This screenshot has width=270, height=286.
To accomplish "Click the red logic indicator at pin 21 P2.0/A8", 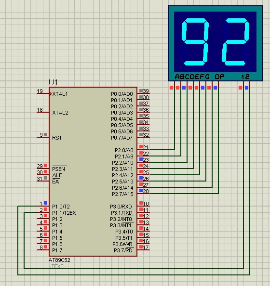I will point(141,147).
